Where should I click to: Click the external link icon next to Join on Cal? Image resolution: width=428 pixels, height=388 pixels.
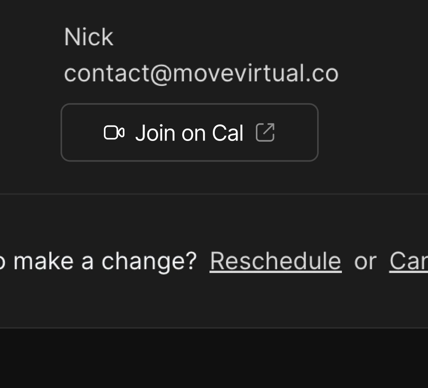[x=266, y=132]
